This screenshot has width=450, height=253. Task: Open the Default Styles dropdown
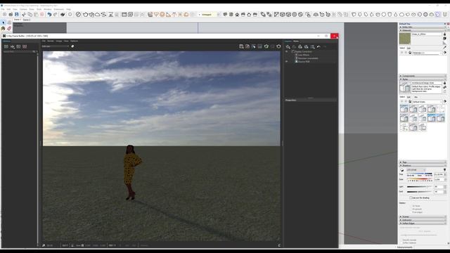427,101
